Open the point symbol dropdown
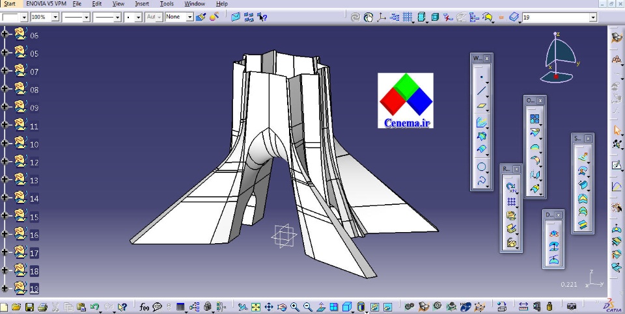Screen dimensions: 625x314 click(138, 17)
